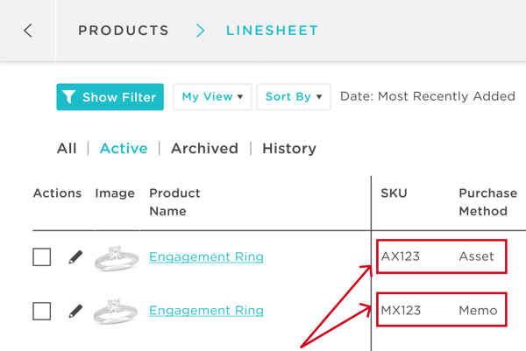Click pencil edit icon for SKU MX123

coord(75,311)
